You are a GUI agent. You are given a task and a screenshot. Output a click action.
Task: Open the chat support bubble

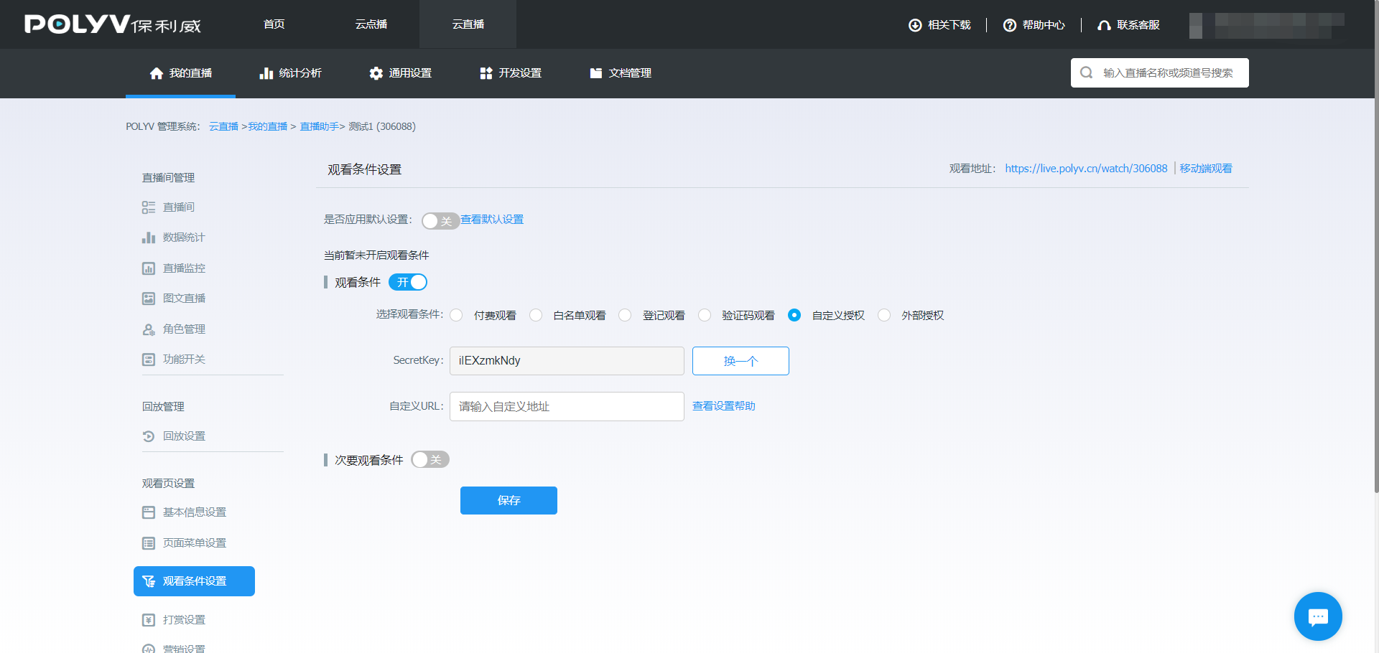click(x=1318, y=616)
